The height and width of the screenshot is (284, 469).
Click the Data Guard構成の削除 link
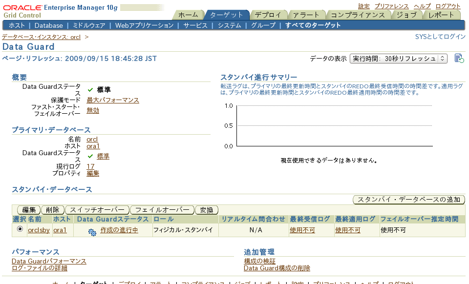(277, 268)
